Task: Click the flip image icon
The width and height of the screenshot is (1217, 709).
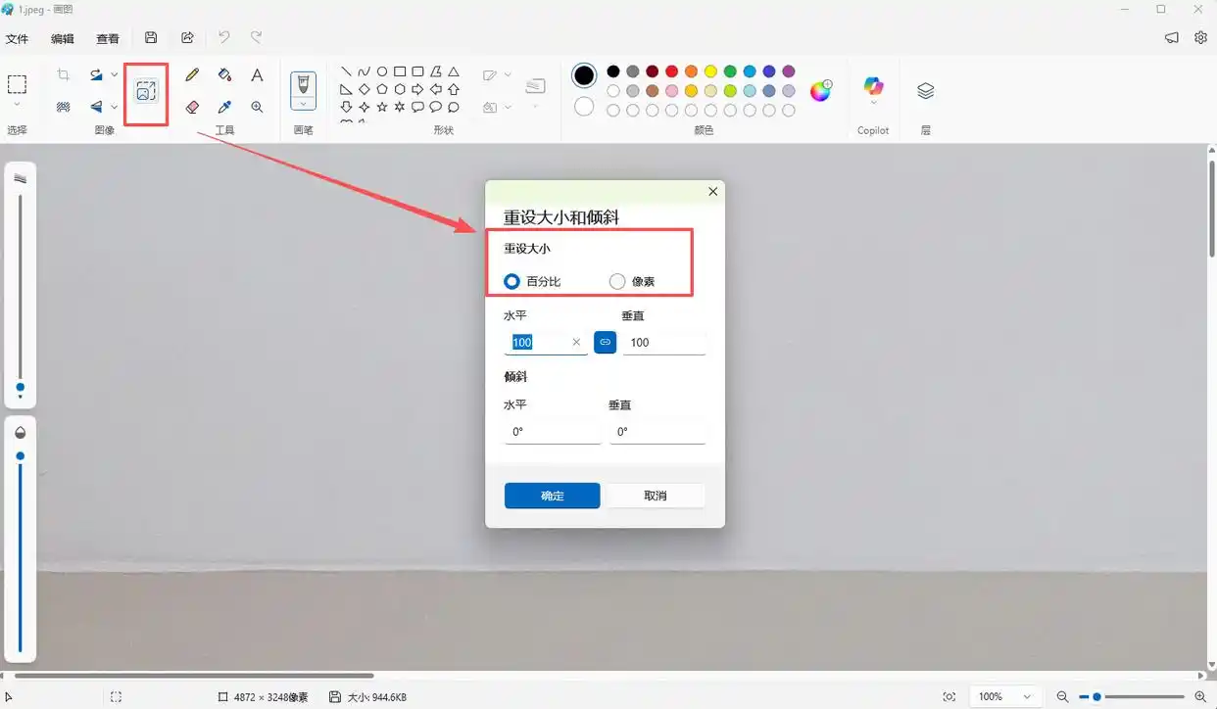Action: point(96,106)
